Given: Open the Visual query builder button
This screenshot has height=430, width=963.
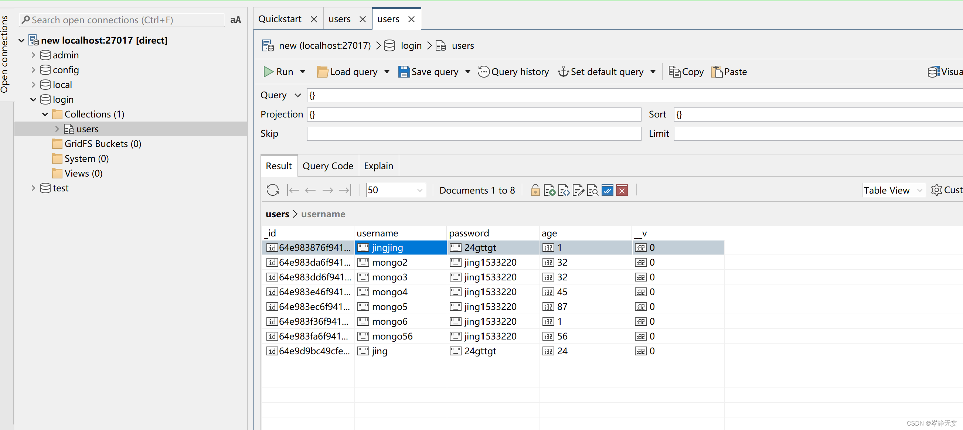Looking at the screenshot, I should [x=945, y=72].
